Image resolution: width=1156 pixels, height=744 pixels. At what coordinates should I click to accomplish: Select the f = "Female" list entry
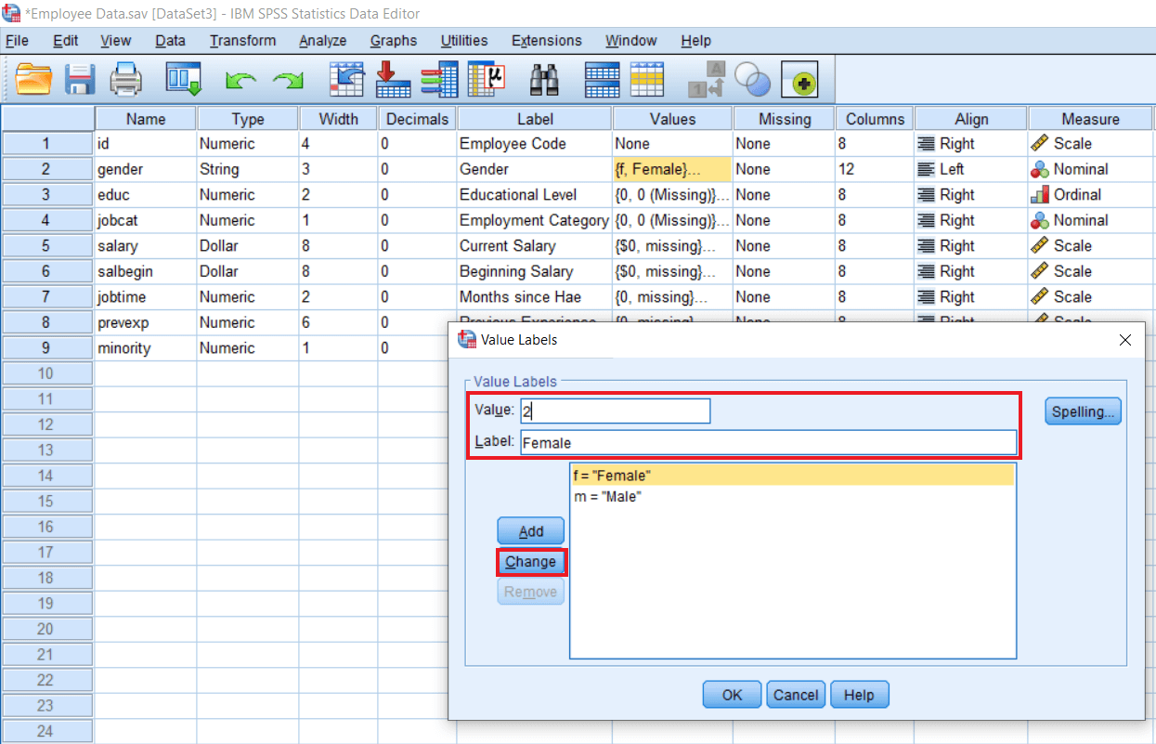(x=792, y=475)
